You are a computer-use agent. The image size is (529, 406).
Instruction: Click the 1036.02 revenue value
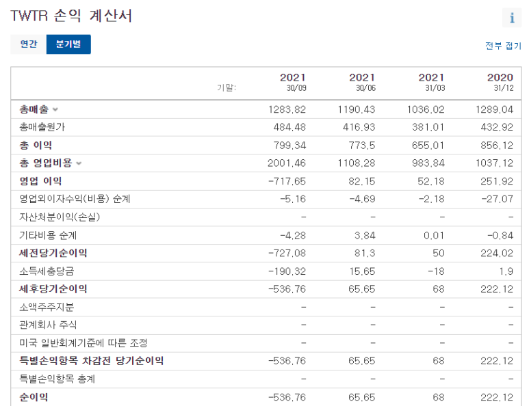426,110
